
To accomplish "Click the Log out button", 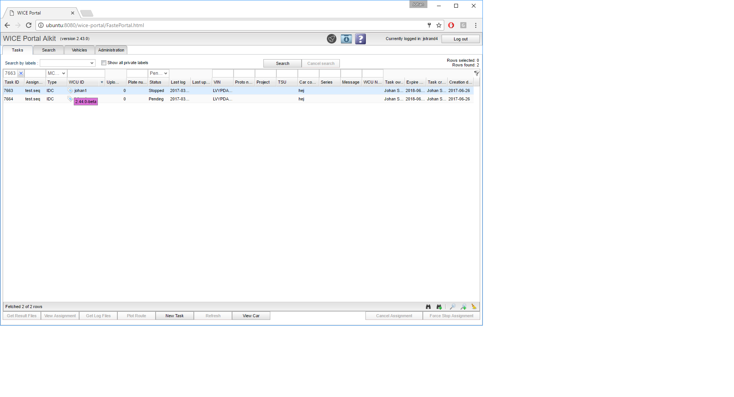I will pos(460,39).
